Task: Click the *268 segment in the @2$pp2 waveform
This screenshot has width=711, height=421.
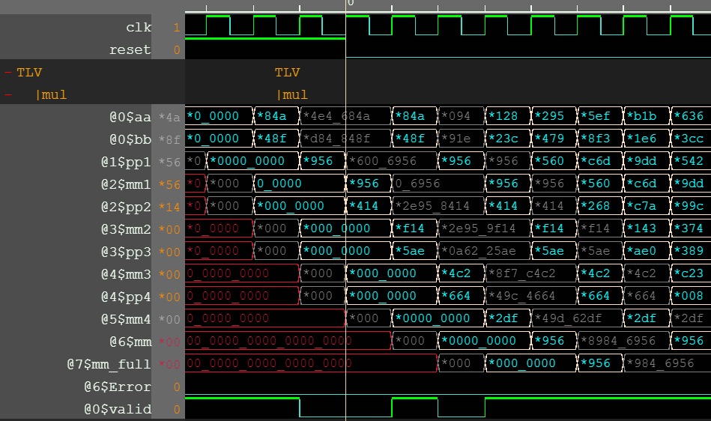Action: coord(600,206)
